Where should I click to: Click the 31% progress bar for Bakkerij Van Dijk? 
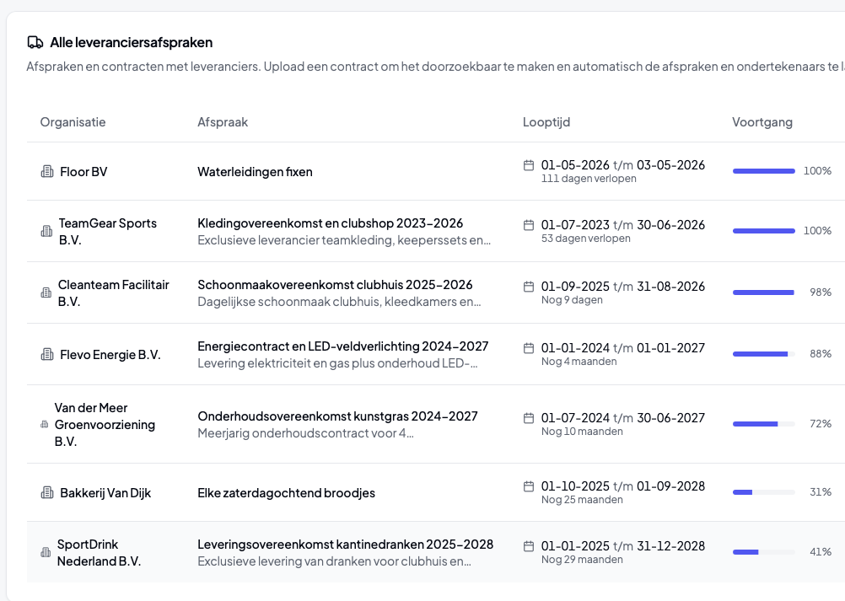click(x=764, y=492)
